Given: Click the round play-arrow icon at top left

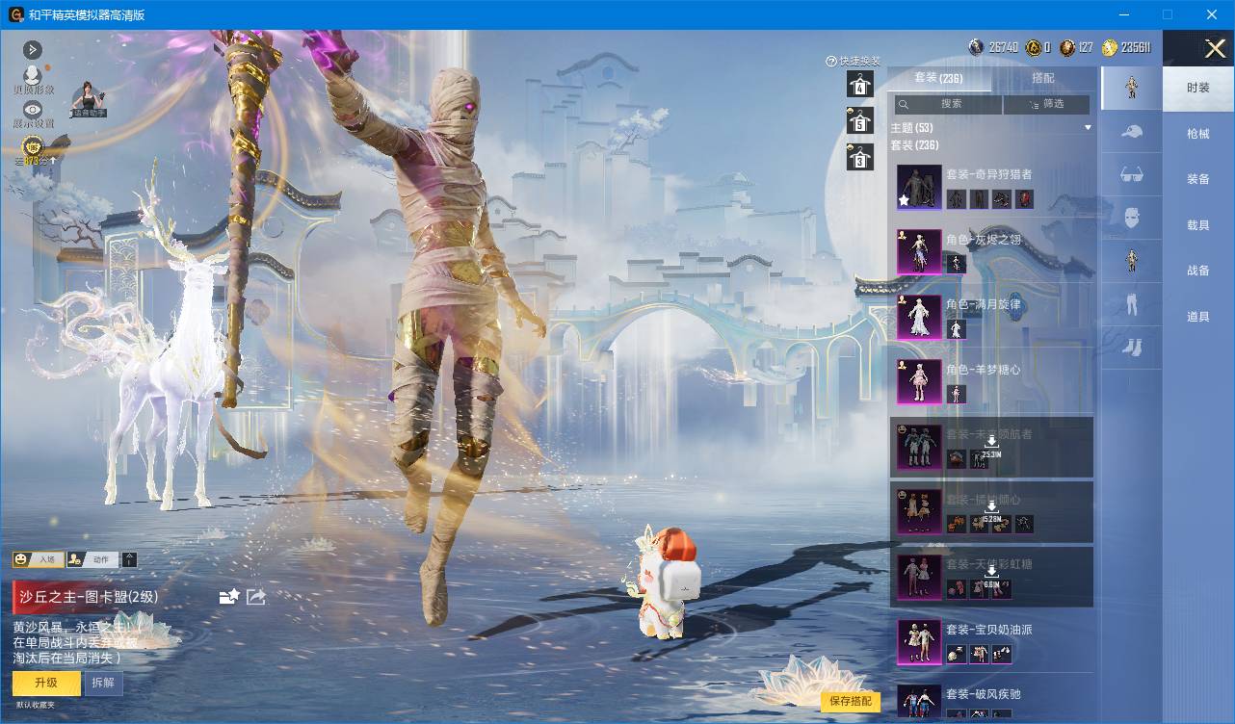Looking at the screenshot, I should pyautogui.click(x=33, y=50).
